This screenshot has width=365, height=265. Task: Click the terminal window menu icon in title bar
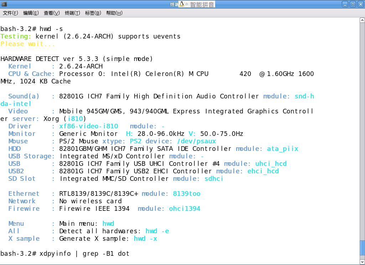click(x=4, y=4)
